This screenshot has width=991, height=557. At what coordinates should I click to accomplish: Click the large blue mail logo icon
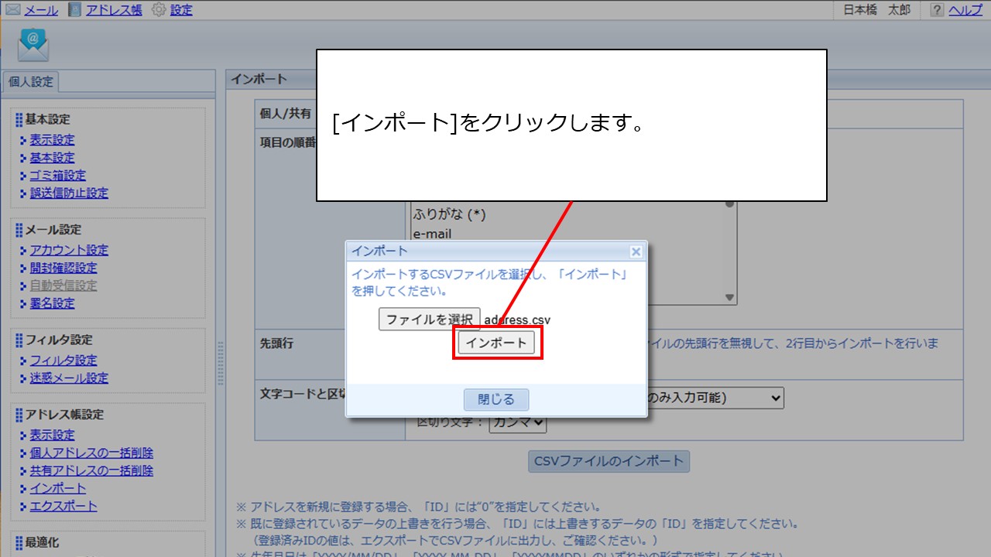[33, 45]
